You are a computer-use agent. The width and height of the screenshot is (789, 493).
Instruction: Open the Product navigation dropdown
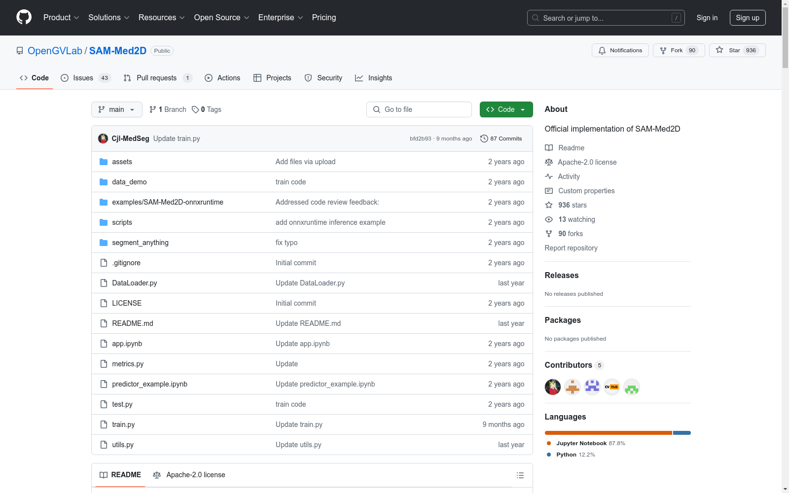point(61,18)
